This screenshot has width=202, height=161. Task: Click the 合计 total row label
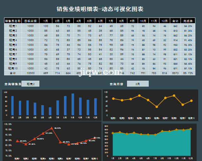(13, 73)
